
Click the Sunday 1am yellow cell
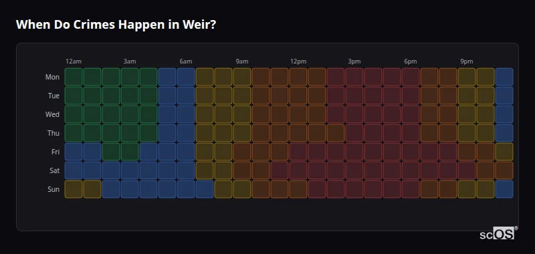point(92,189)
